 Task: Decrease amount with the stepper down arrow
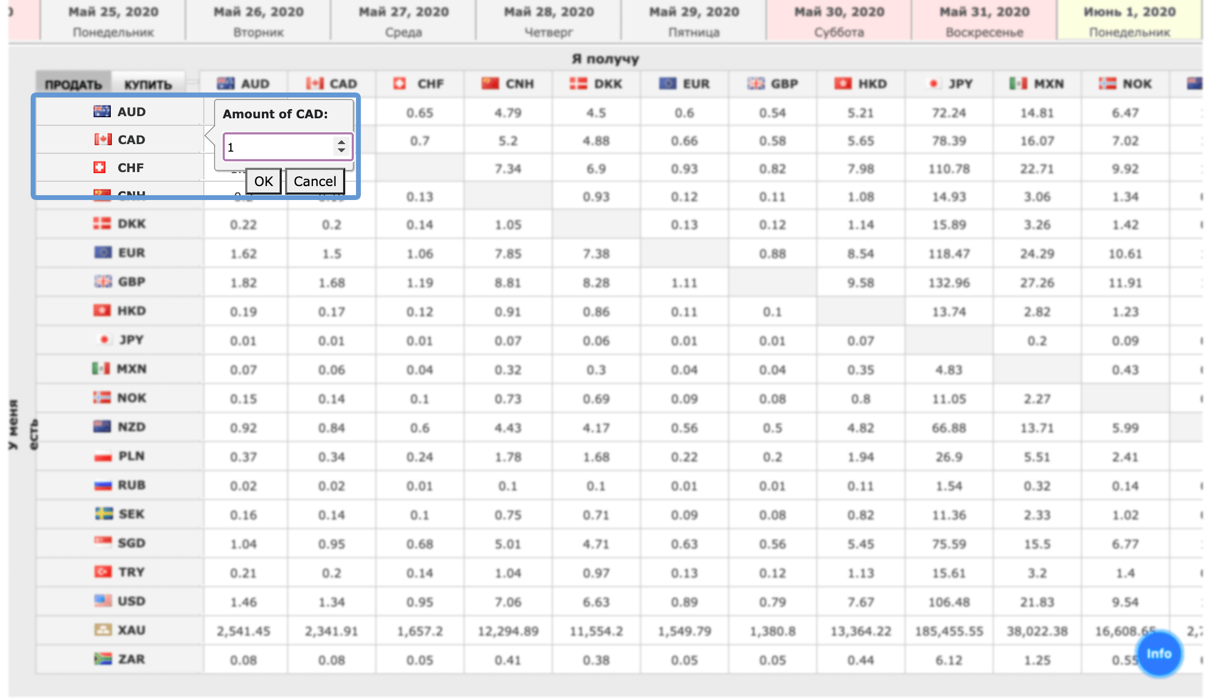click(341, 151)
